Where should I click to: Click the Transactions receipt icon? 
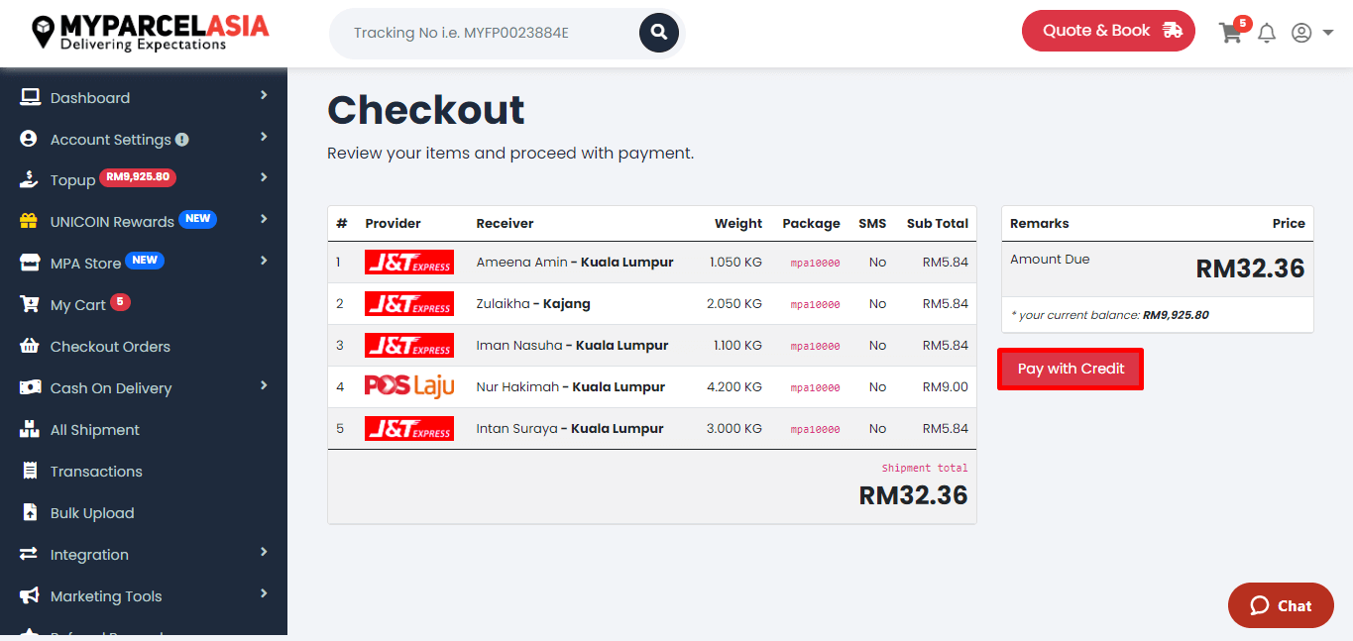pos(30,472)
